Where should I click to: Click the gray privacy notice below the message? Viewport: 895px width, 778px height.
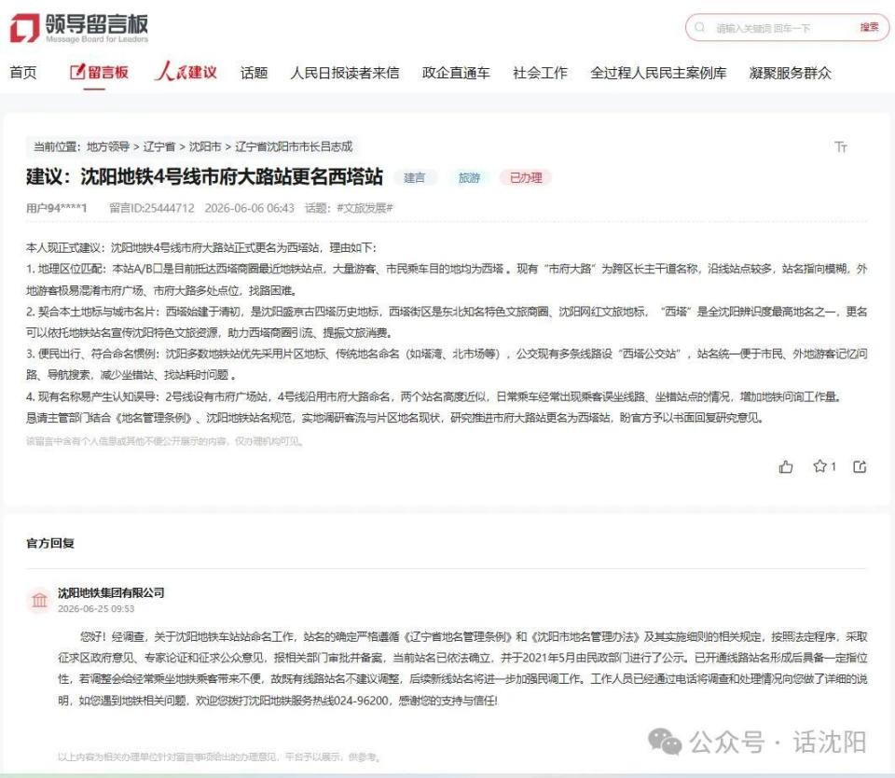point(164,441)
